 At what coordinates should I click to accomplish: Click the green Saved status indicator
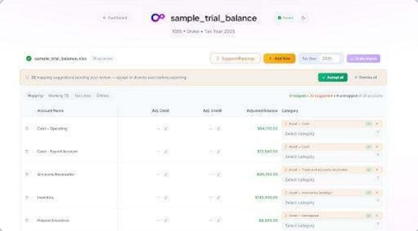pyautogui.click(x=285, y=18)
